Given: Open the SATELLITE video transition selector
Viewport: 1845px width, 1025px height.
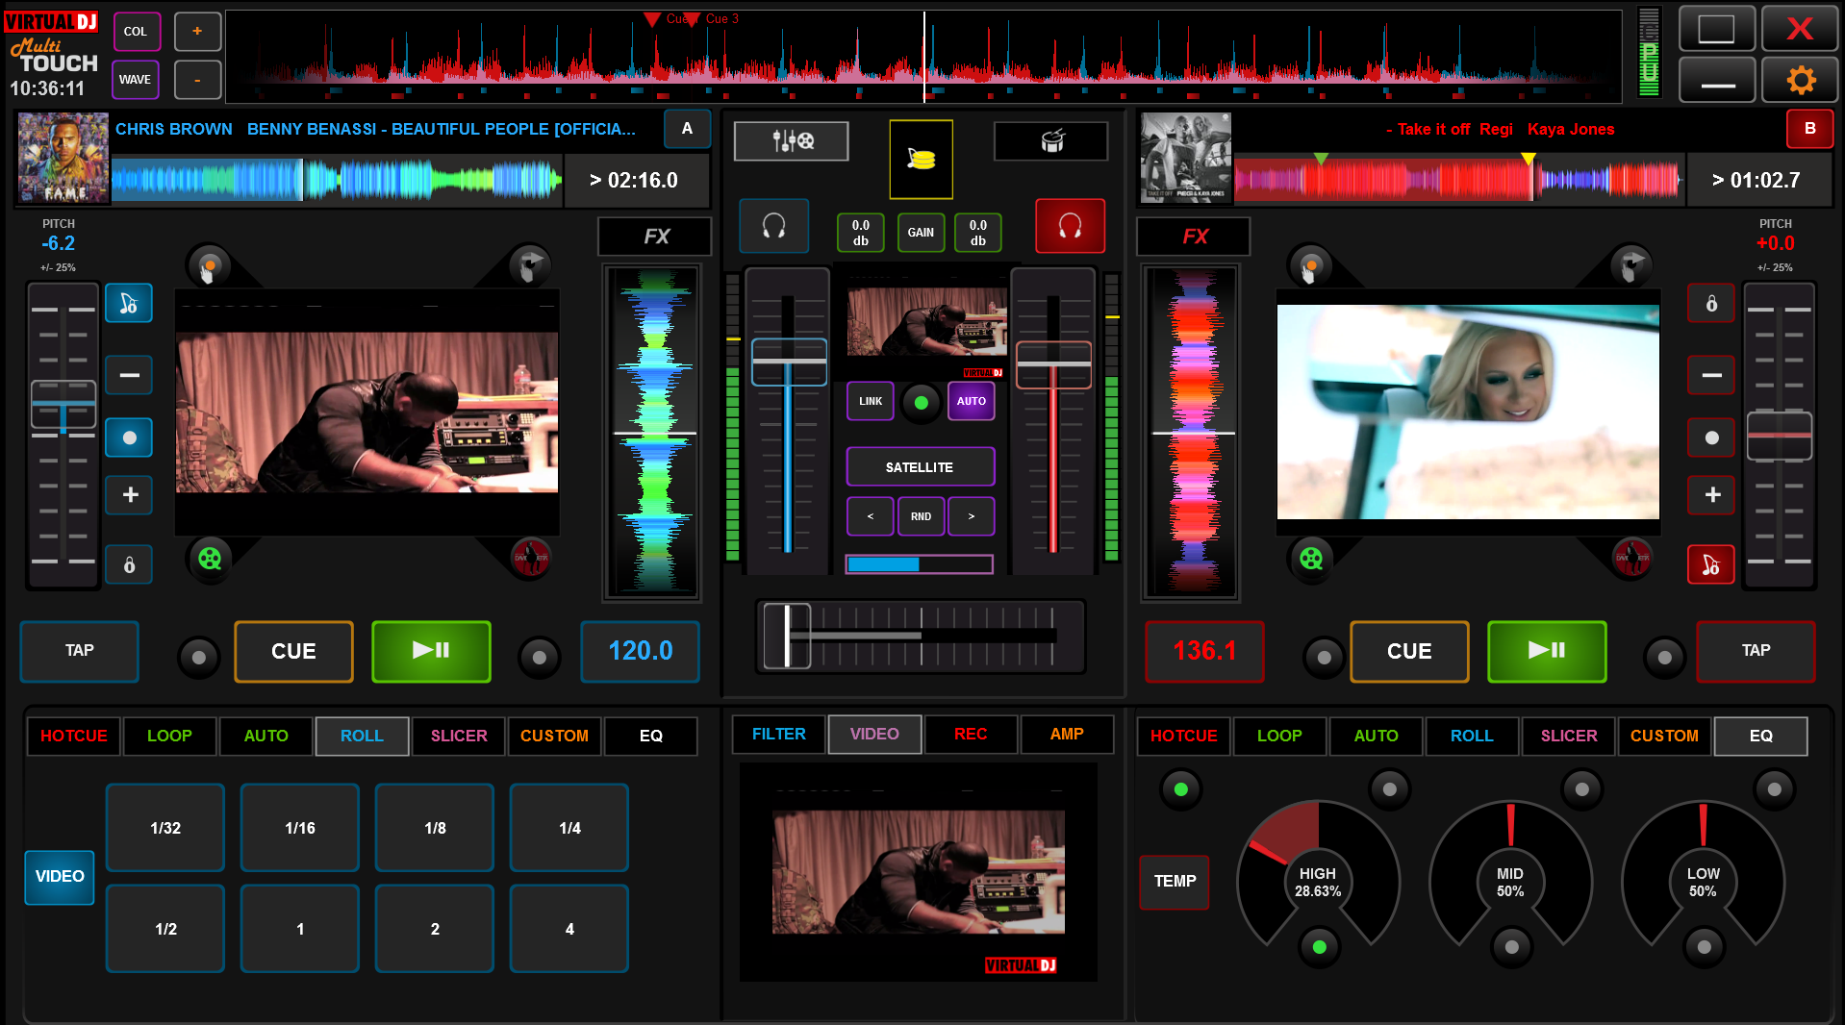Looking at the screenshot, I should [x=920, y=467].
